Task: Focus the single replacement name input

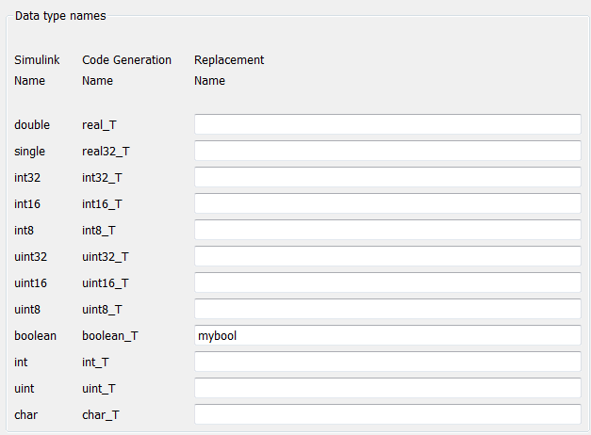Action: coord(387,151)
